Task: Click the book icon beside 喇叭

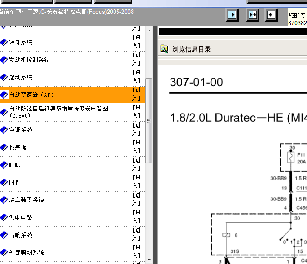Action: coord(4,165)
